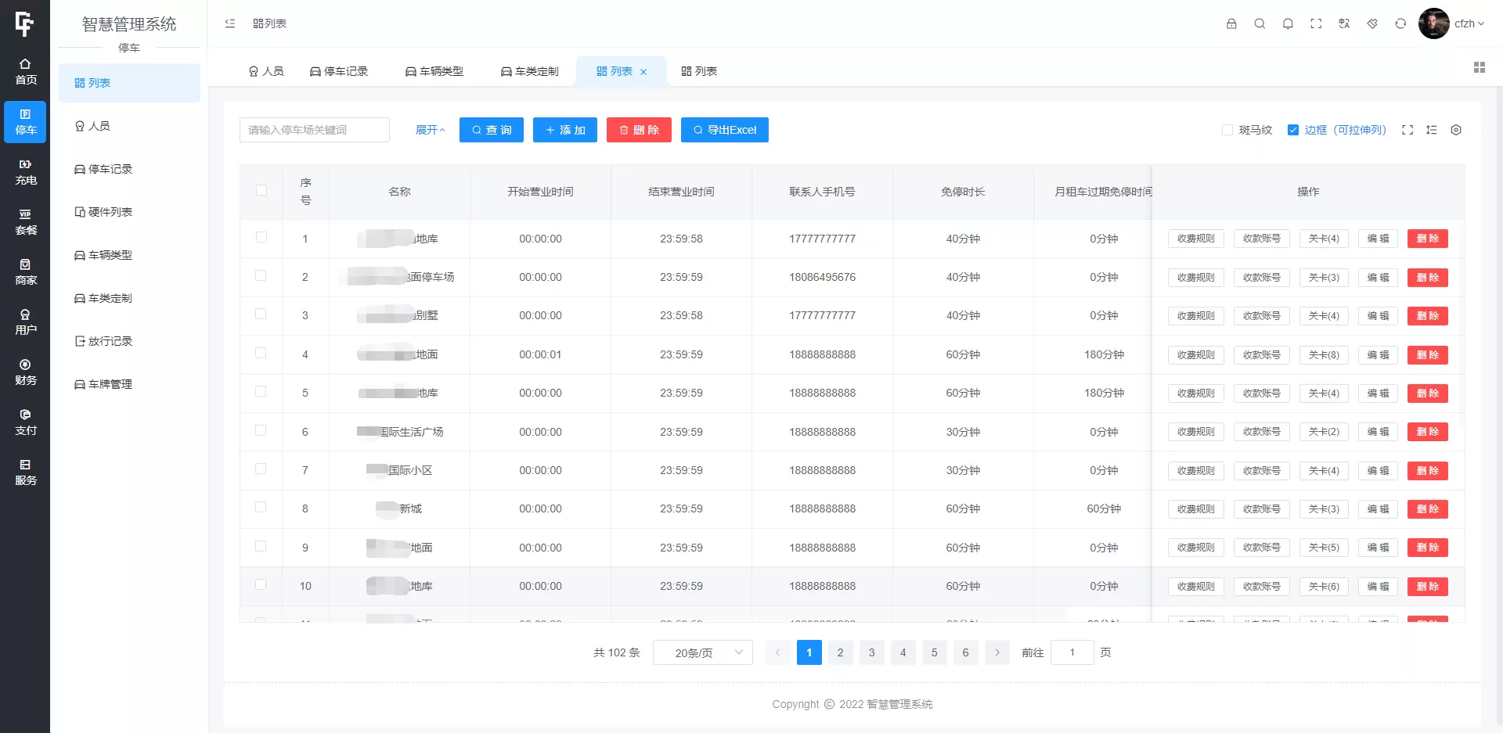Open the 充电 charging module
This screenshot has height=733, width=1503.
(25, 172)
